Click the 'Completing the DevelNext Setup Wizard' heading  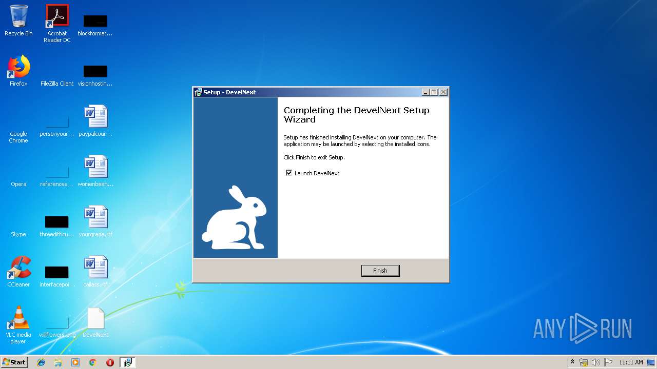point(356,115)
